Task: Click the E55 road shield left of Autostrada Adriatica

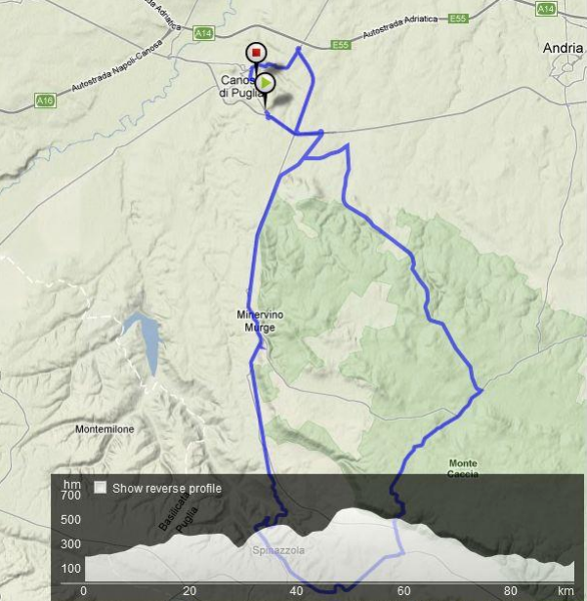Action: [340, 45]
